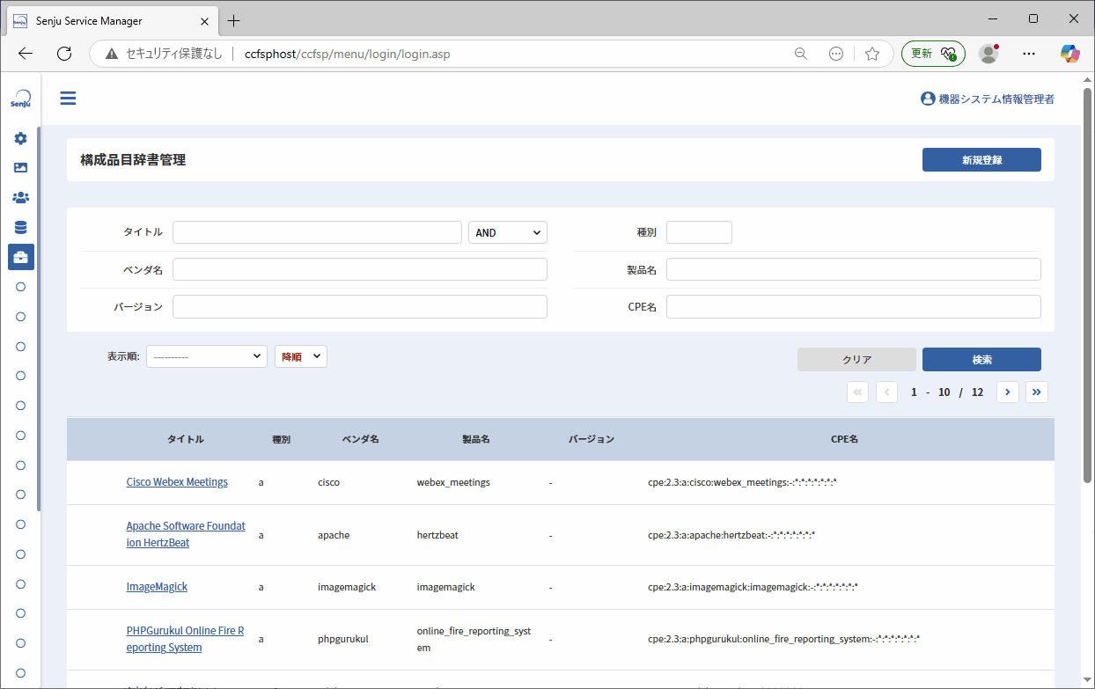Select the database icon in the sidebar
The width and height of the screenshot is (1095, 689).
pyautogui.click(x=21, y=227)
